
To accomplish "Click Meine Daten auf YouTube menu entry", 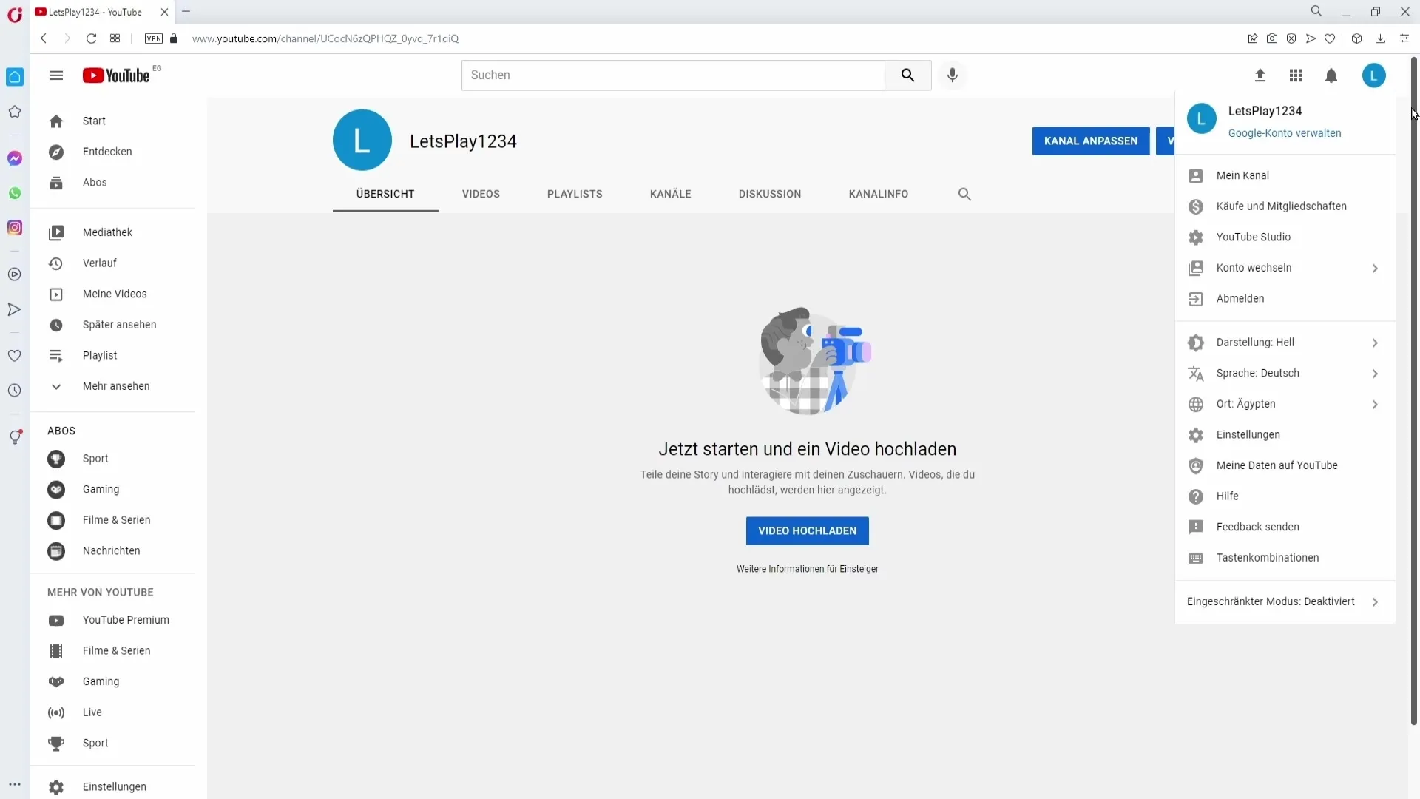I will pyautogui.click(x=1277, y=465).
